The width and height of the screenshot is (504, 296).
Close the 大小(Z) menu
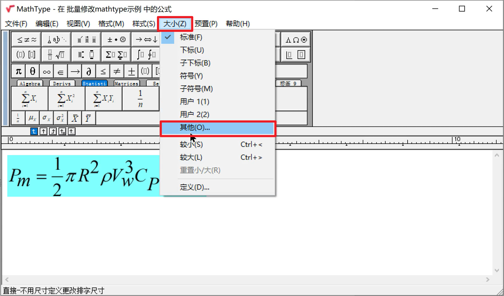coord(175,24)
